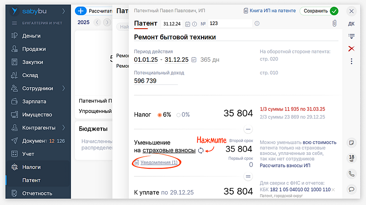Collapse the sidebar using the hamburger icon

click(x=14, y=23)
